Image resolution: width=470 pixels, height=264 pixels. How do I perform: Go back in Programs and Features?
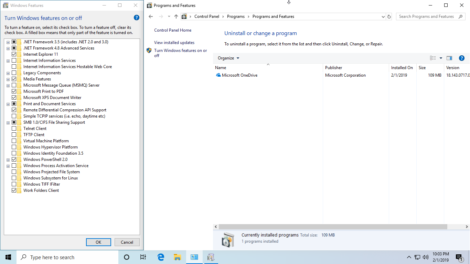[x=151, y=16]
